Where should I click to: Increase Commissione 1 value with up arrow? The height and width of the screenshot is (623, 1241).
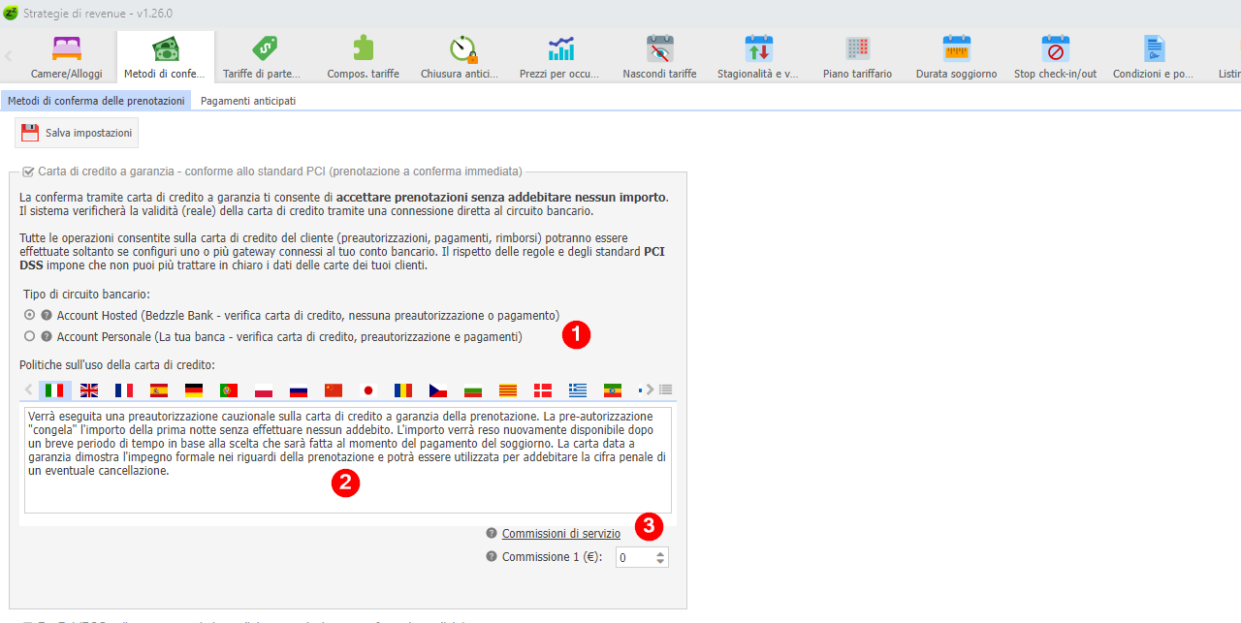[x=661, y=553]
